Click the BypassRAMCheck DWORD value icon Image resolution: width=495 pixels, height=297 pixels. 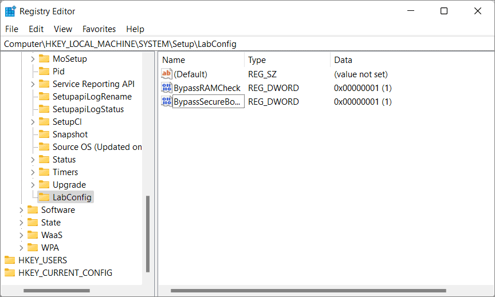point(166,88)
